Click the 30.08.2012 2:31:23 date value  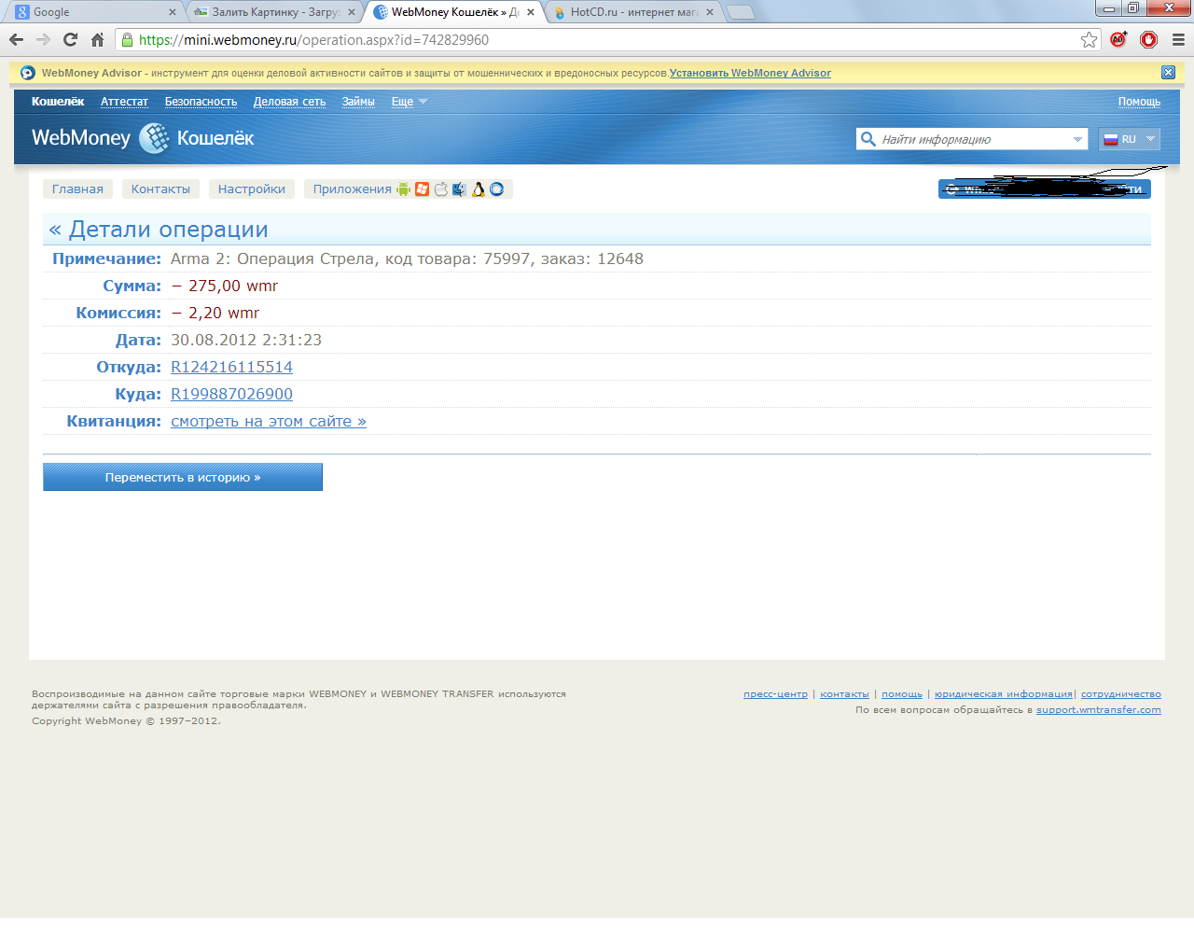point(246,341)
